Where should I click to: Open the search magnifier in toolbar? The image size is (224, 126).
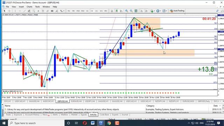pyautogui.click(x=217, y=11)
